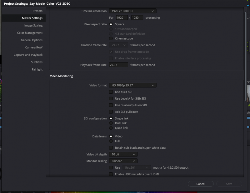Open the Video format dropdown
The width and height of the screenshot is (250, 193).
(132, 85)
